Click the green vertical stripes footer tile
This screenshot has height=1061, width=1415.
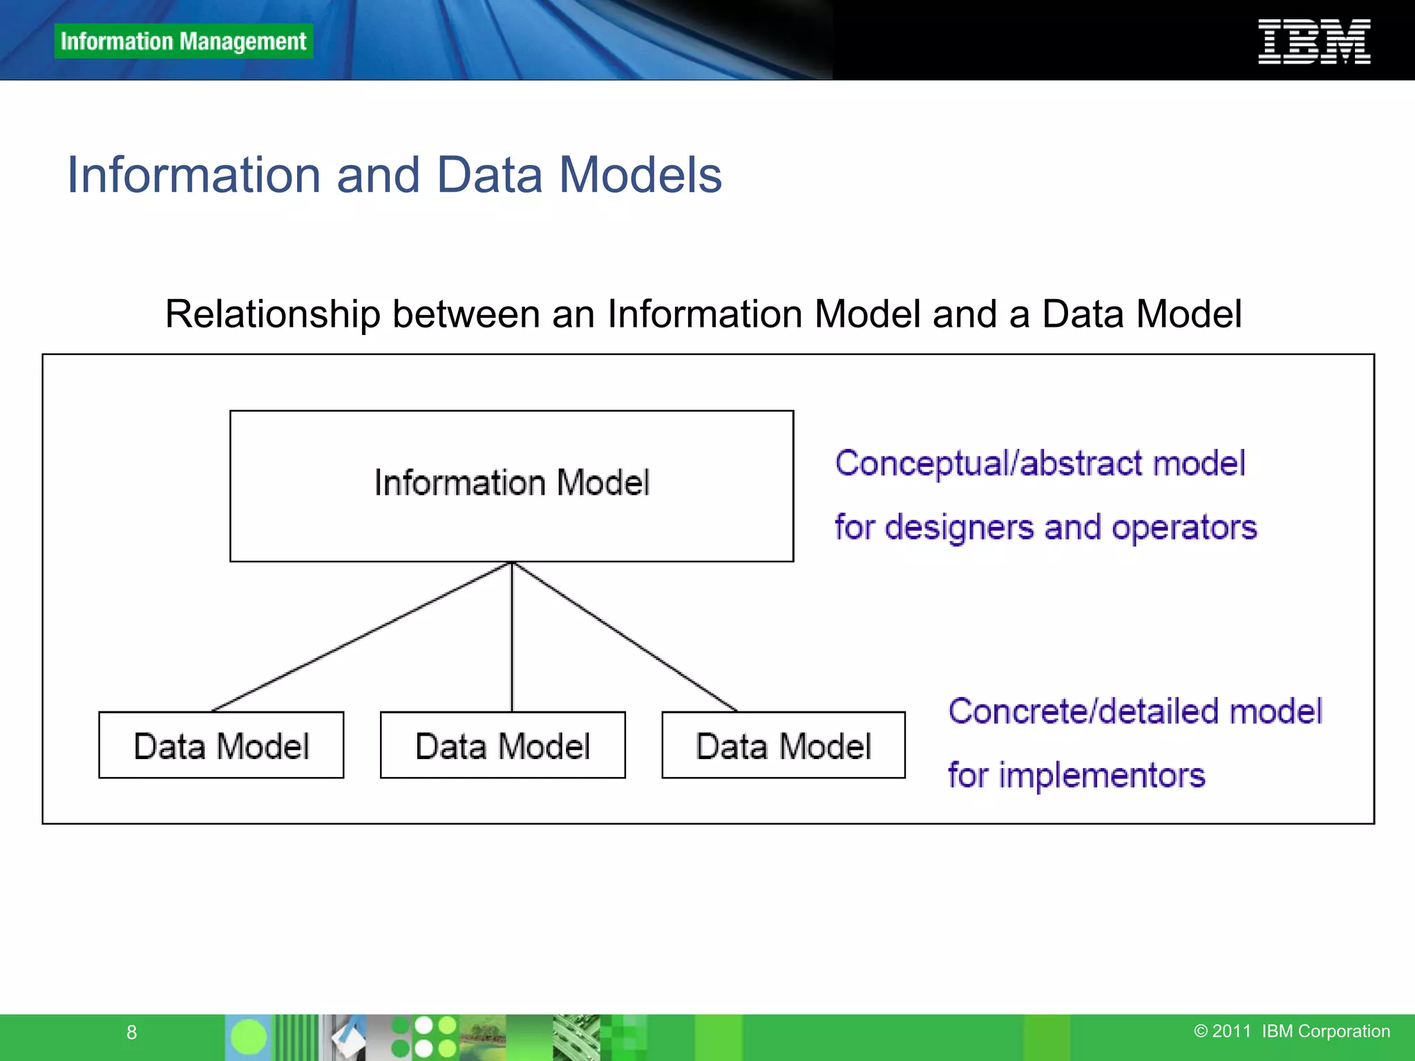(x=296, y=1037)
